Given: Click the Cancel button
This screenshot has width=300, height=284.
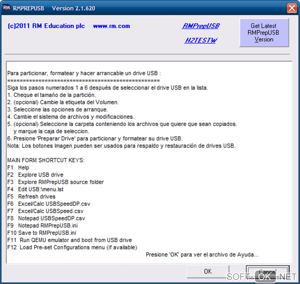Looking at the screenshot, I should coord(267,272).
